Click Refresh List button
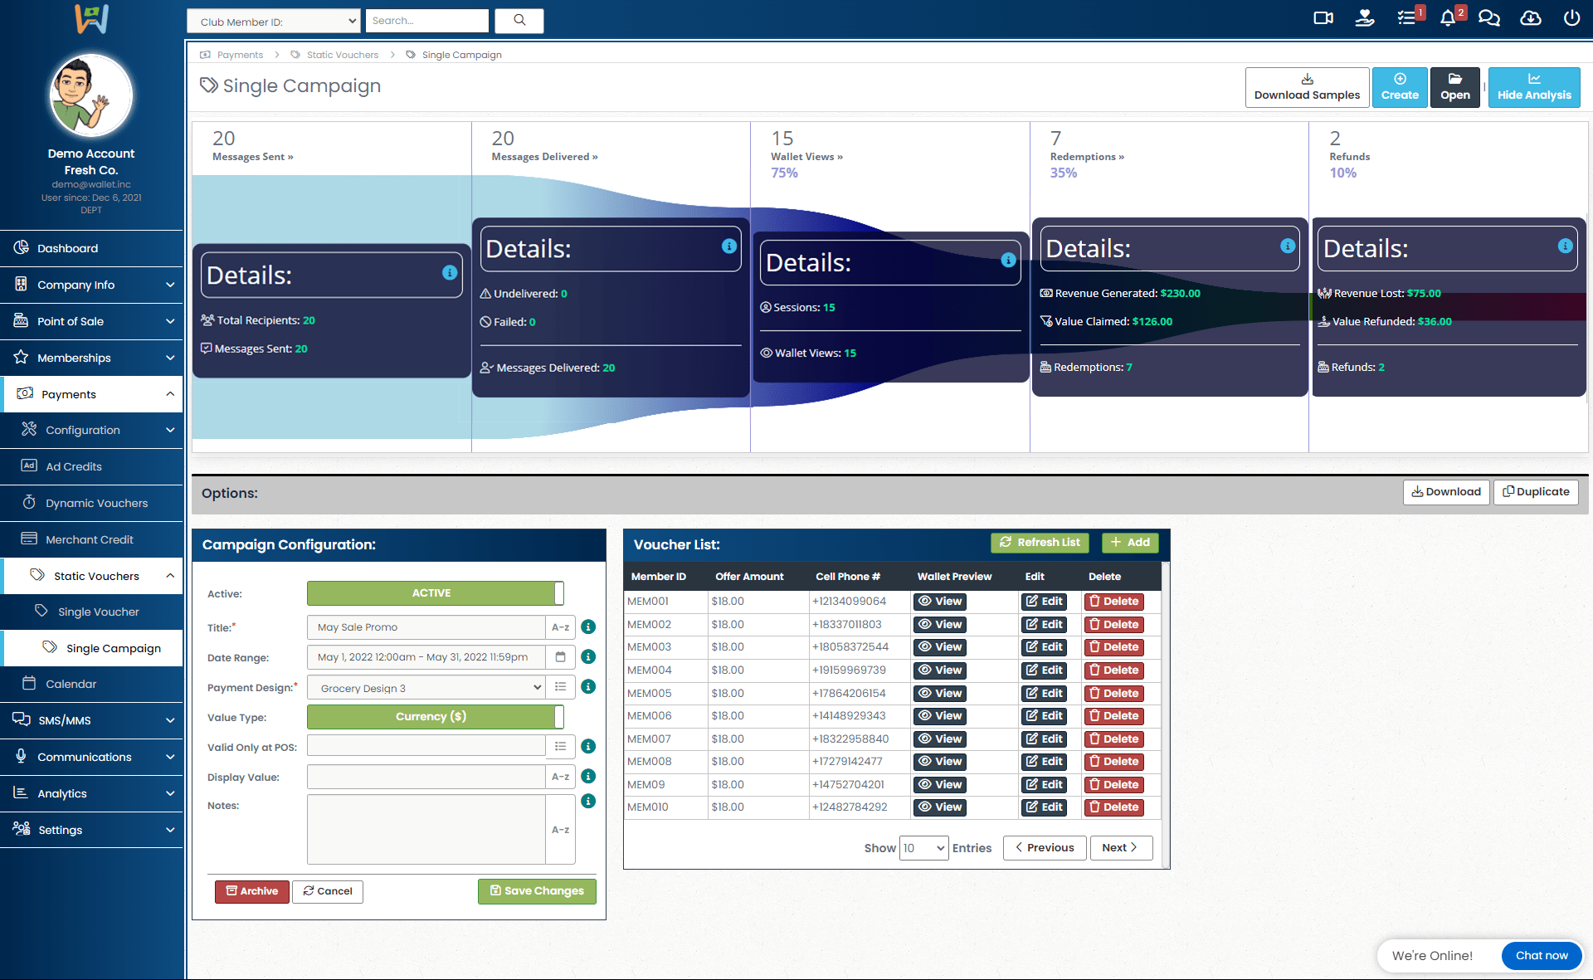 (x=1040, y=543)
